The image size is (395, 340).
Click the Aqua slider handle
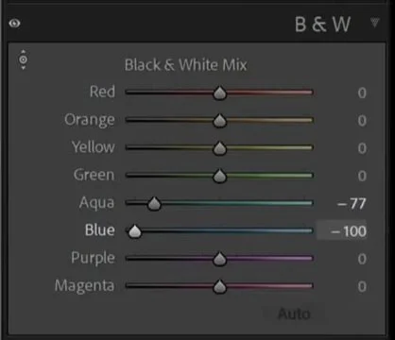[154, 204]
